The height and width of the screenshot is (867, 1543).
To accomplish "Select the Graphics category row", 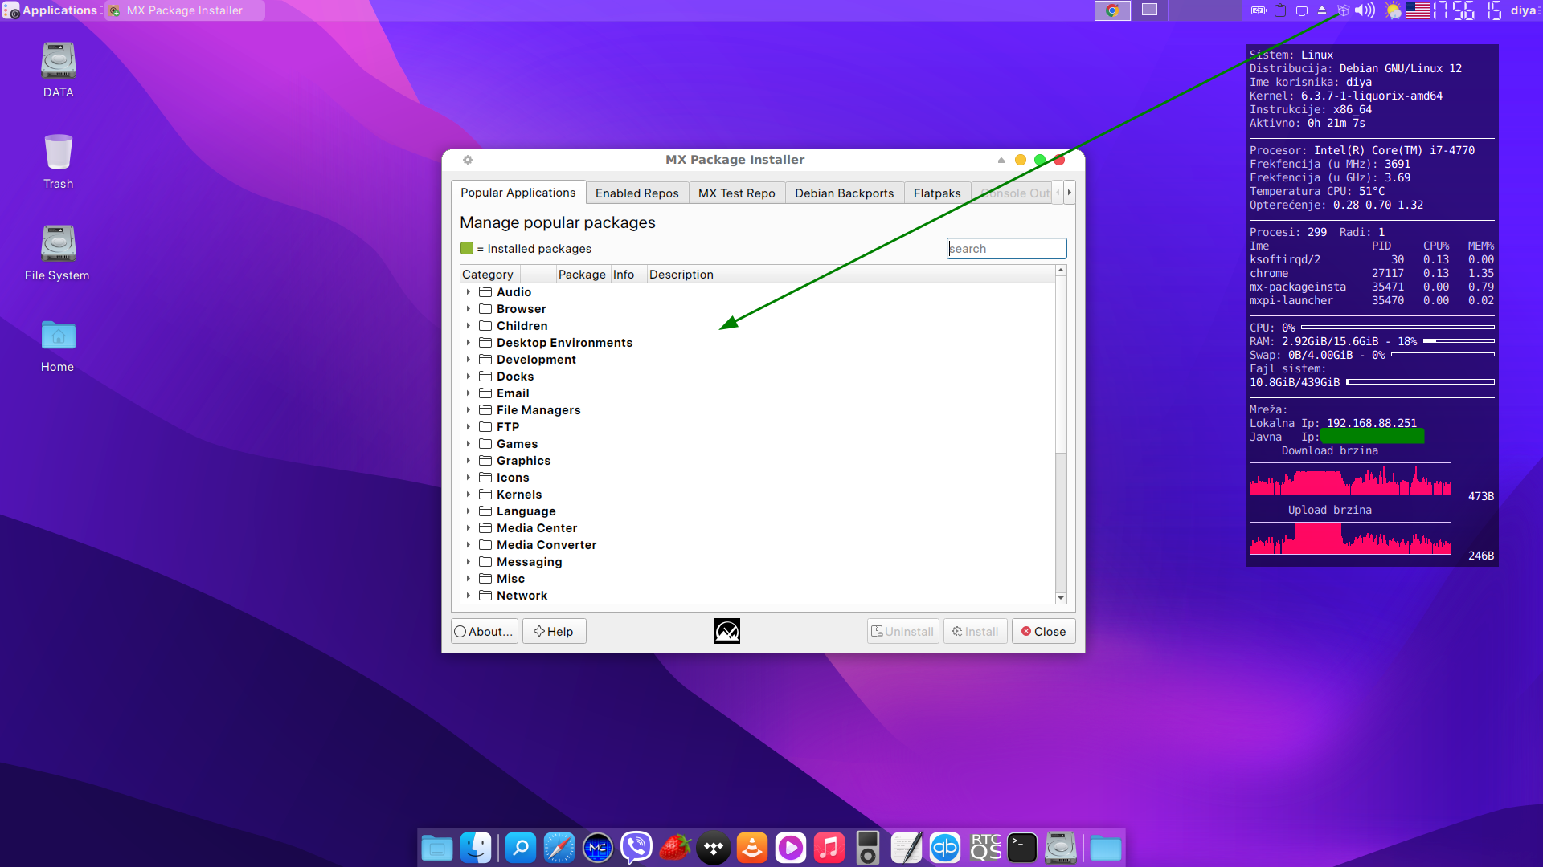I will pyautogui.click(x=758, y=461).
